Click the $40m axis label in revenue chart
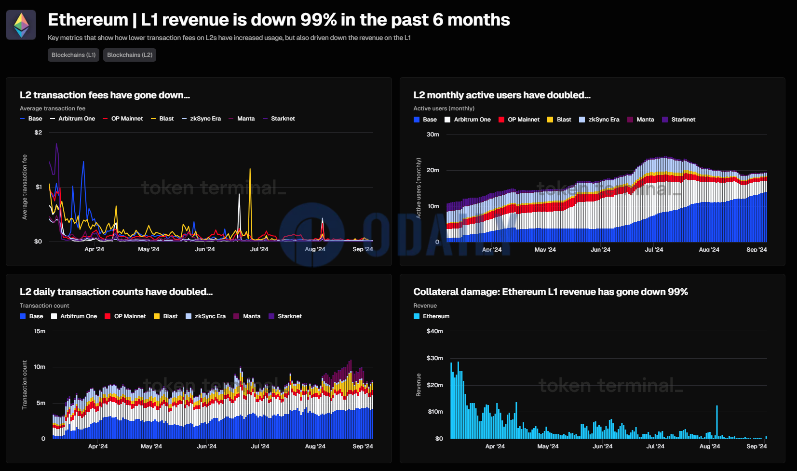This screenshot has width=797, height=471. [435, 331]
